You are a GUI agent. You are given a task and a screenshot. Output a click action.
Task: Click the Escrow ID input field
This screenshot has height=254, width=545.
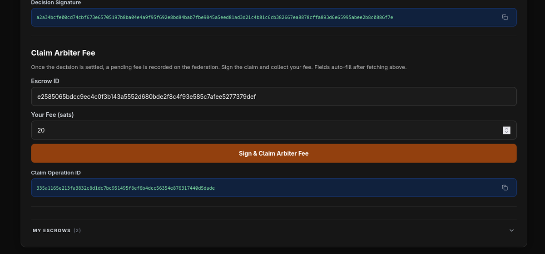click(x=274, y=96)
